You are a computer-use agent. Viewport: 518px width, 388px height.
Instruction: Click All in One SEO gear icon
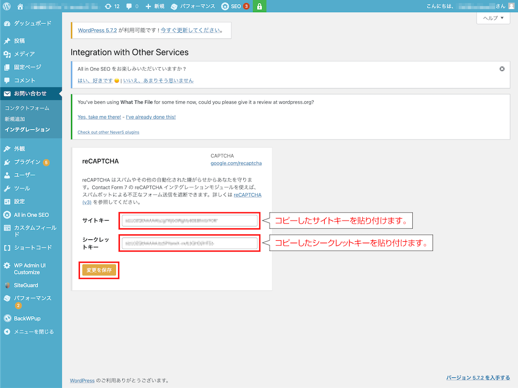click(x=7, y=215)
